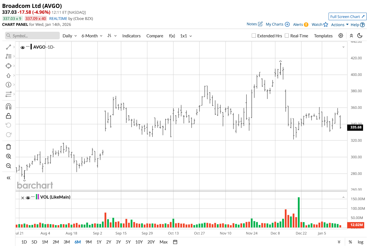367x246 pixels.
Task: Enable the Extended Hrs checkbox
Action: 254,36
